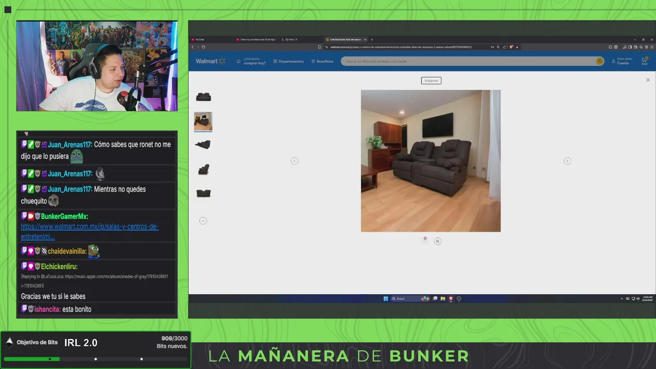The width and height of the screenshot is (656, 369).
Task: Show next image with right arrow
Action: (x=567, y=161)
